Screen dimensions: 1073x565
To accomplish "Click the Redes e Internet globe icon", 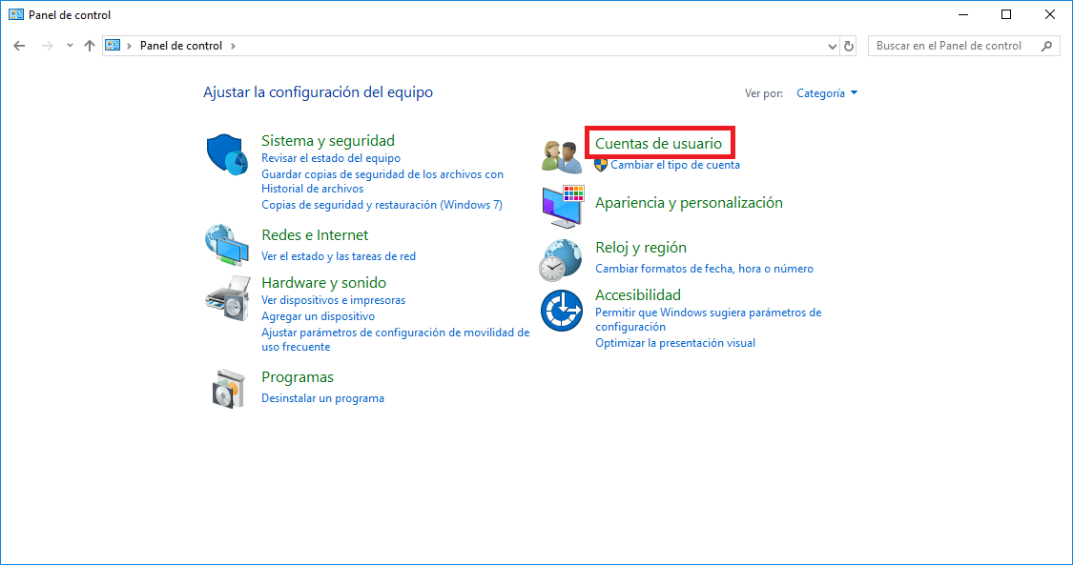I will pyautogui.click(x=227, y=245).
